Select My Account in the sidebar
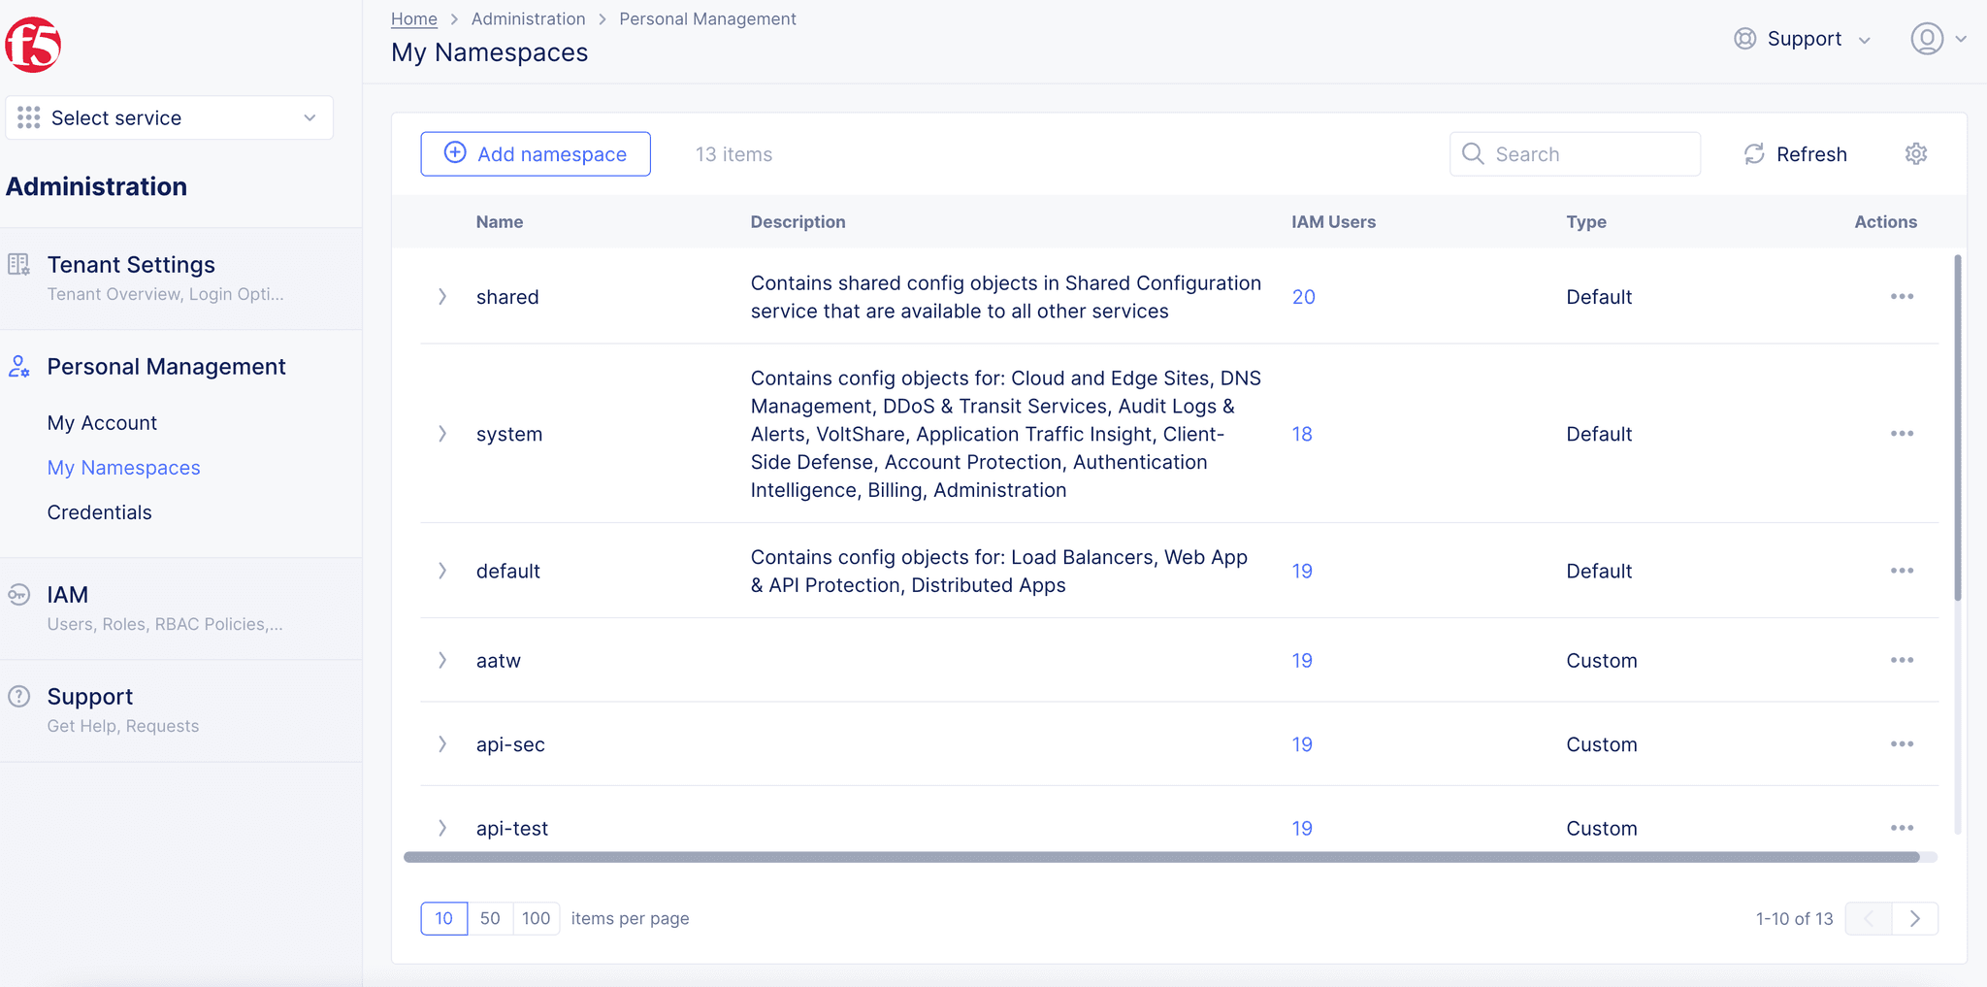Image resolution: width=1987 pixels, height=987 pixels. 102,422
